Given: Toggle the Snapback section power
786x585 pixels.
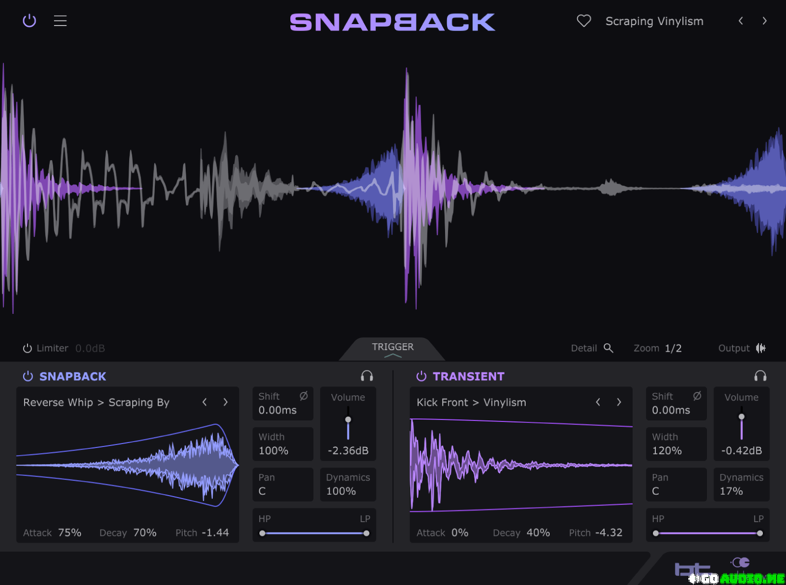Looking at the screenshot, I should click(x=28, y=376).
